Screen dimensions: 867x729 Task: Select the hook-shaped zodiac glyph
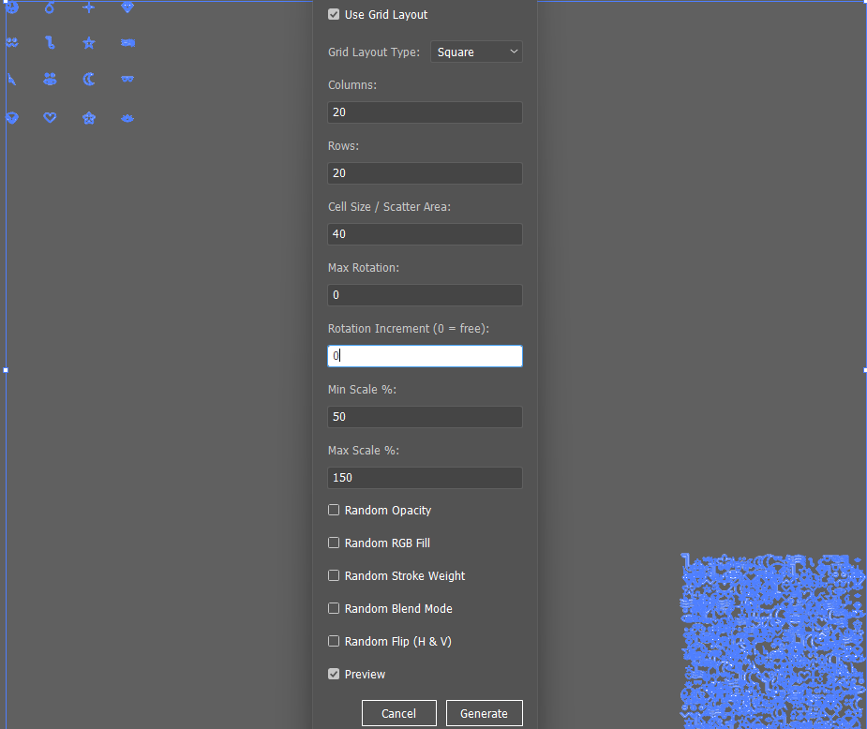[x=50, y=42]
